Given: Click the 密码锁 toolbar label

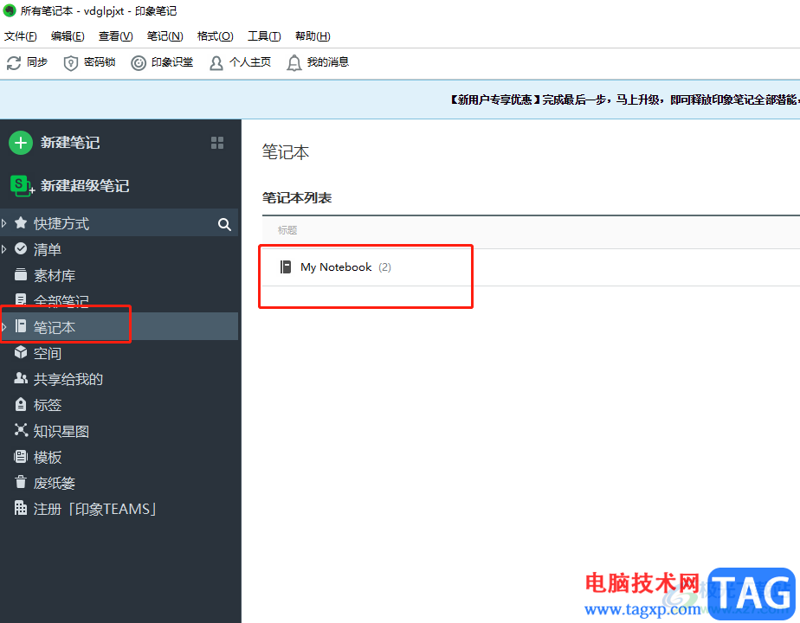Looking at the screenshot, I should coord(100,62).
